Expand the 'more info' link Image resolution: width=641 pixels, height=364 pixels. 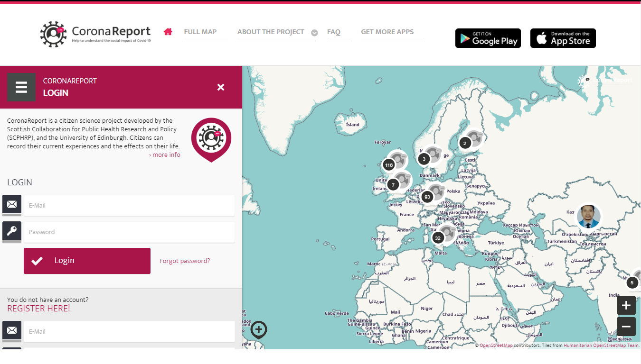165,155
